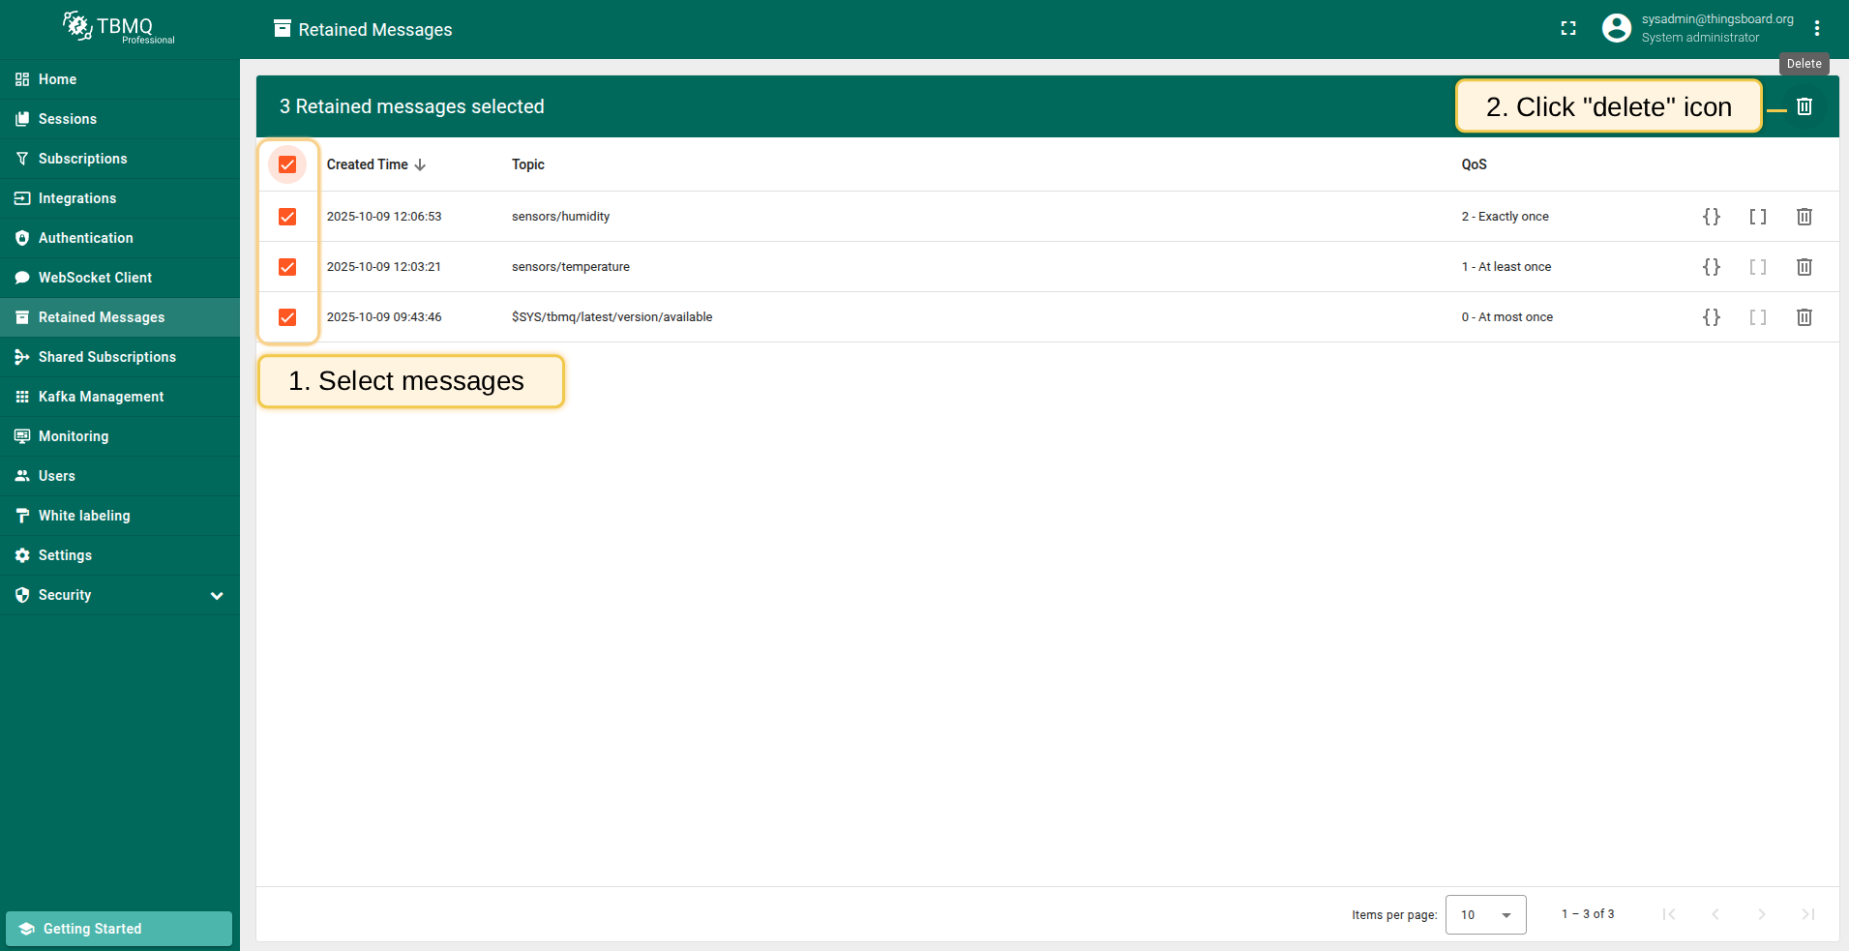1849x951 pixels.
Task: Delete the sensors/humidity retained message
Action: [1804, 217]
